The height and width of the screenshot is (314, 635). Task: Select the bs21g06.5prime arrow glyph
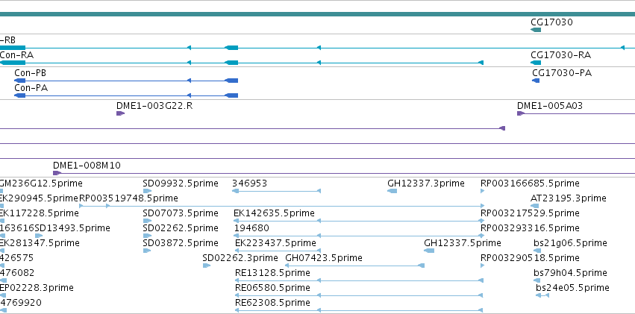pos(537,251)
